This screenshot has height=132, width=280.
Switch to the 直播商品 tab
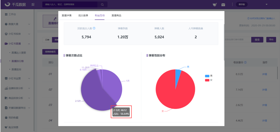pyautogui.click(x=116, y=16)
